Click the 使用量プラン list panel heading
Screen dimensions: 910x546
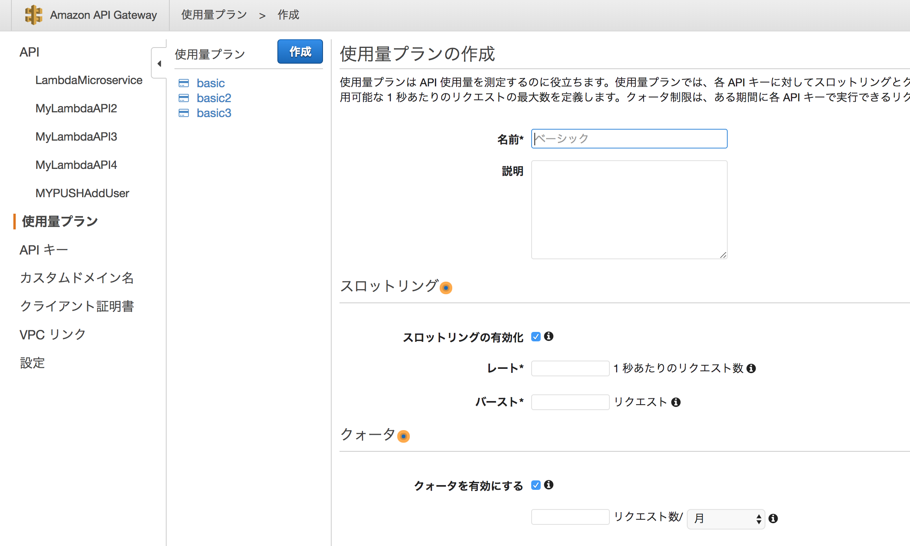point(210,54)
